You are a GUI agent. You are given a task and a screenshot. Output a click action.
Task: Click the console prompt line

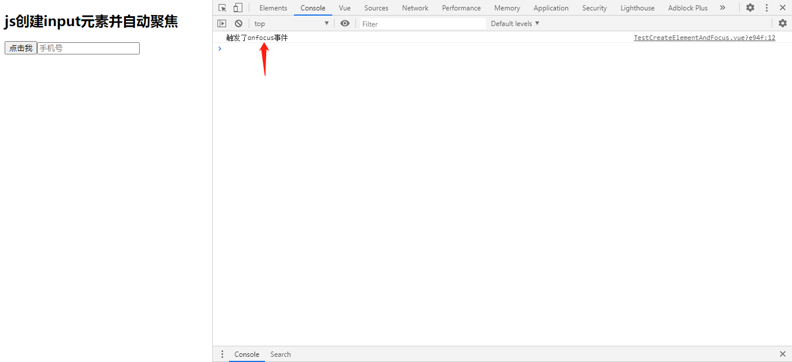pos(502,49)
